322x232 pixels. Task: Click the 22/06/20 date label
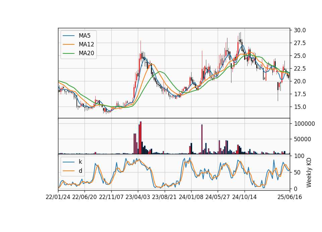click(x=85, y=197)
